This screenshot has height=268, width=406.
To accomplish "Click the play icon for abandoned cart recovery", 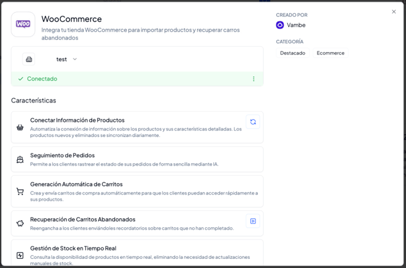I will (253, 221).
